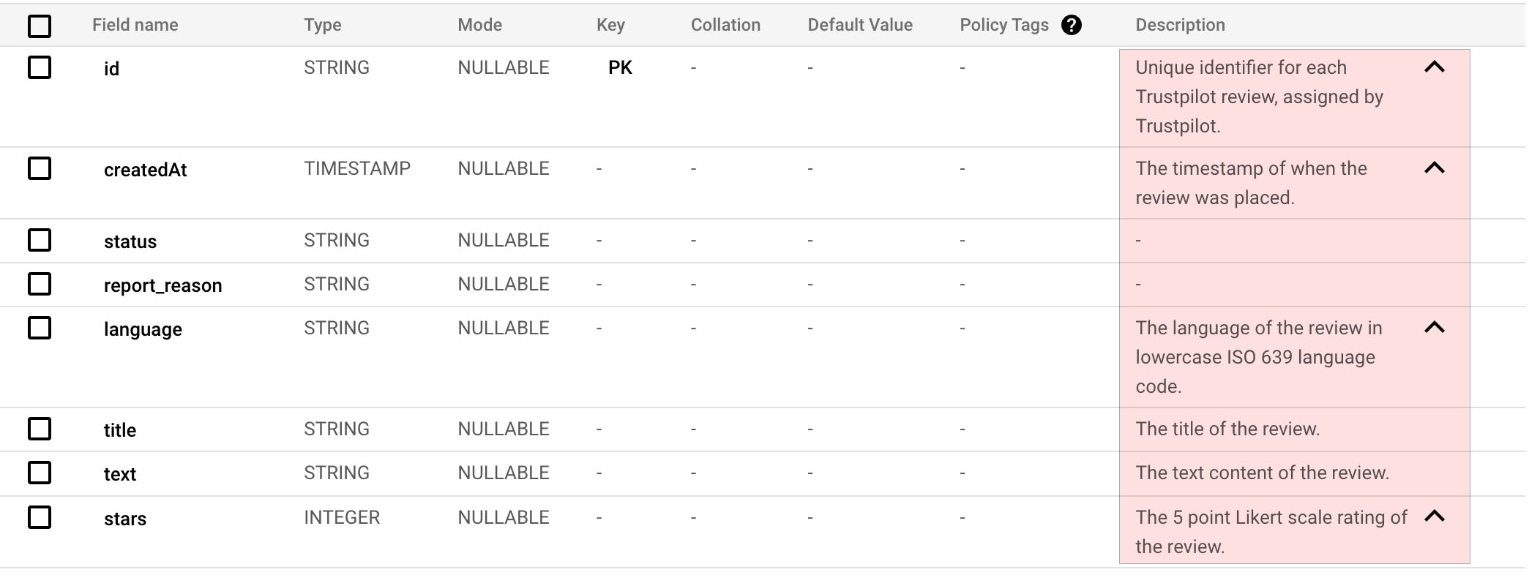Collapse the stars description chevron
This screenshot has height=575, width=1540.
pyautogui.click(x=1435, y=516)
